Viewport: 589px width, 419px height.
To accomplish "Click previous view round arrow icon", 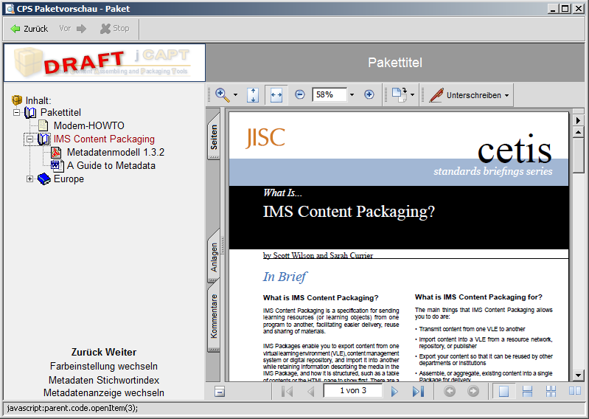I will pyautogui.click(x=450, y=391).
